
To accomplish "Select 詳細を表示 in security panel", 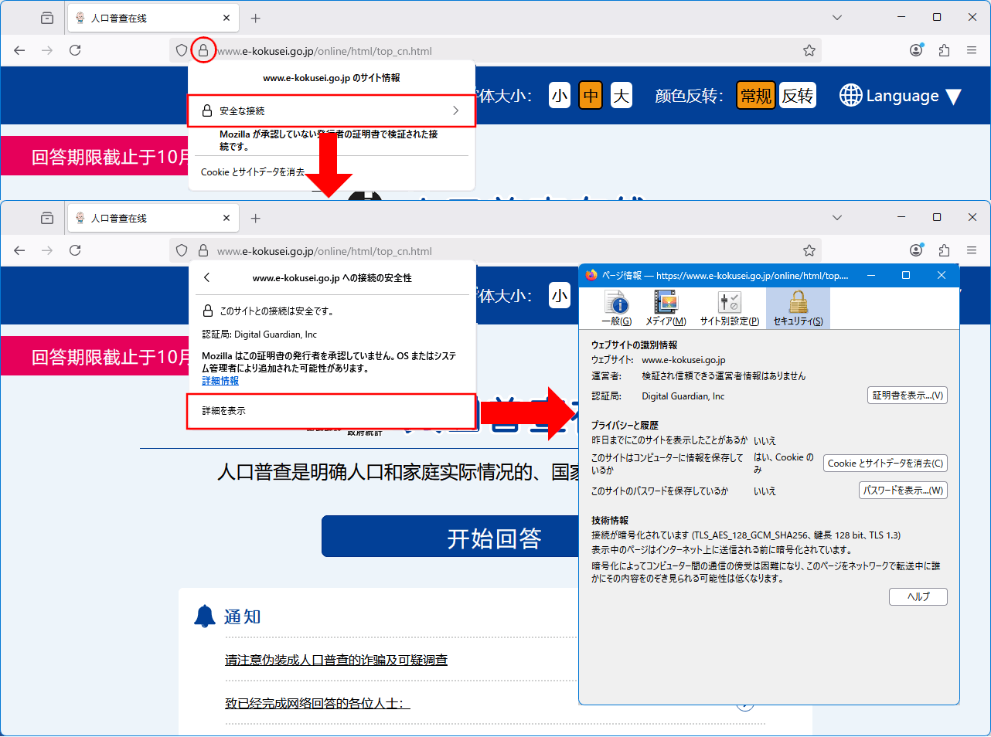I will point(331,411).
